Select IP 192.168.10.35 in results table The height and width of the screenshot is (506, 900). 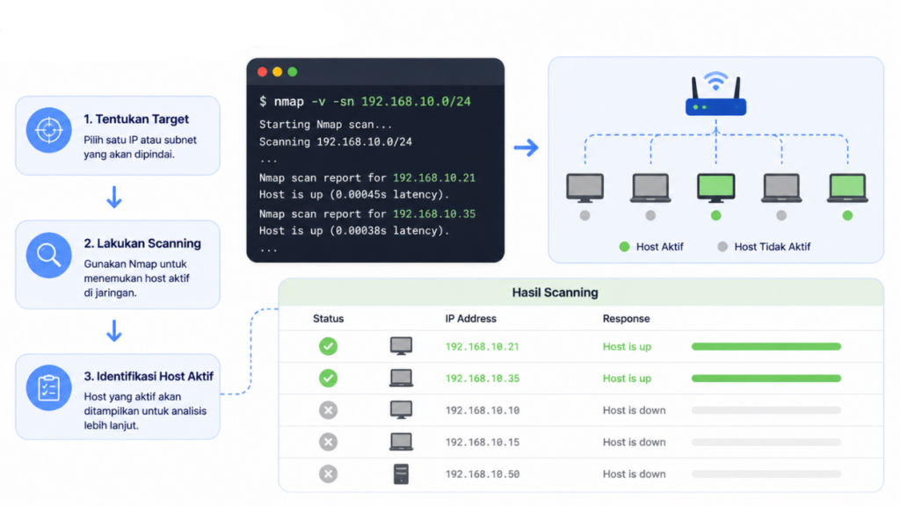click(483, 379)
